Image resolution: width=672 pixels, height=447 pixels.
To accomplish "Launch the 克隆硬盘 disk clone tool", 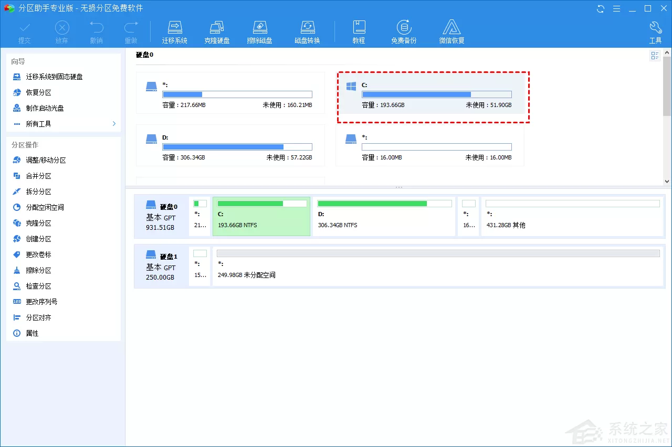I will click(x=217, y=32).
